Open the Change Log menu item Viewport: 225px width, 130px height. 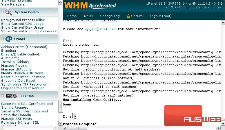(x=110, y=16)
